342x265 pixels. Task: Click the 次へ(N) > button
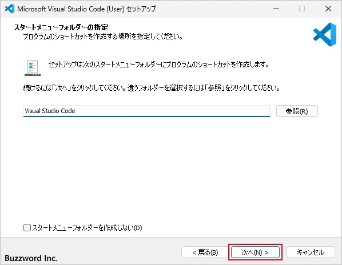click(255, 252)
